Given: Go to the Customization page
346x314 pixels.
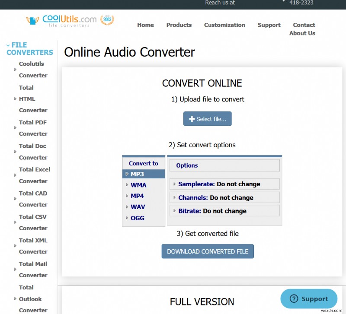Looking at the screenshot, I should [224, 25].
